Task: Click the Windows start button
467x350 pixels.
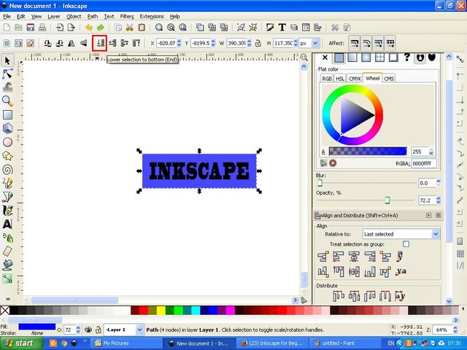Action: coord(20,343)
